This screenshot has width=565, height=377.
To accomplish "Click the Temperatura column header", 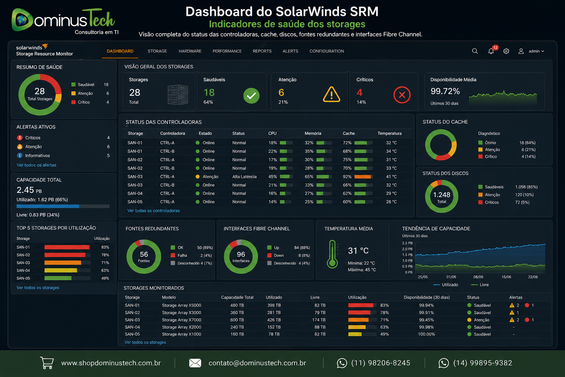I will coord(389,133).
